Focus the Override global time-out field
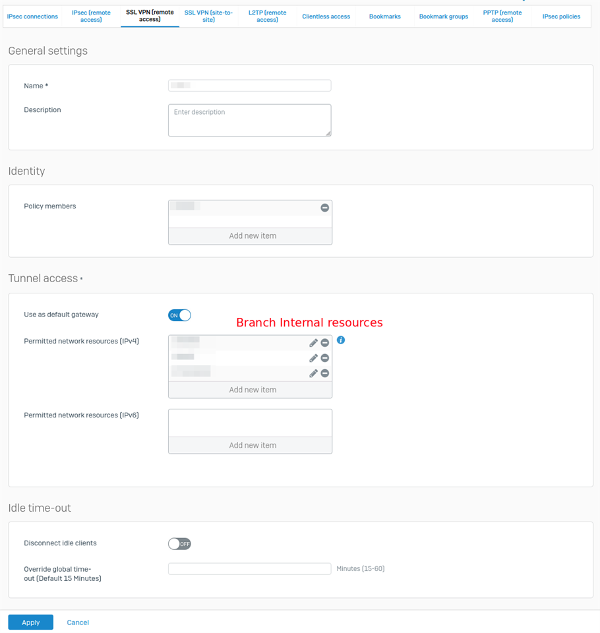 [249, 569]
